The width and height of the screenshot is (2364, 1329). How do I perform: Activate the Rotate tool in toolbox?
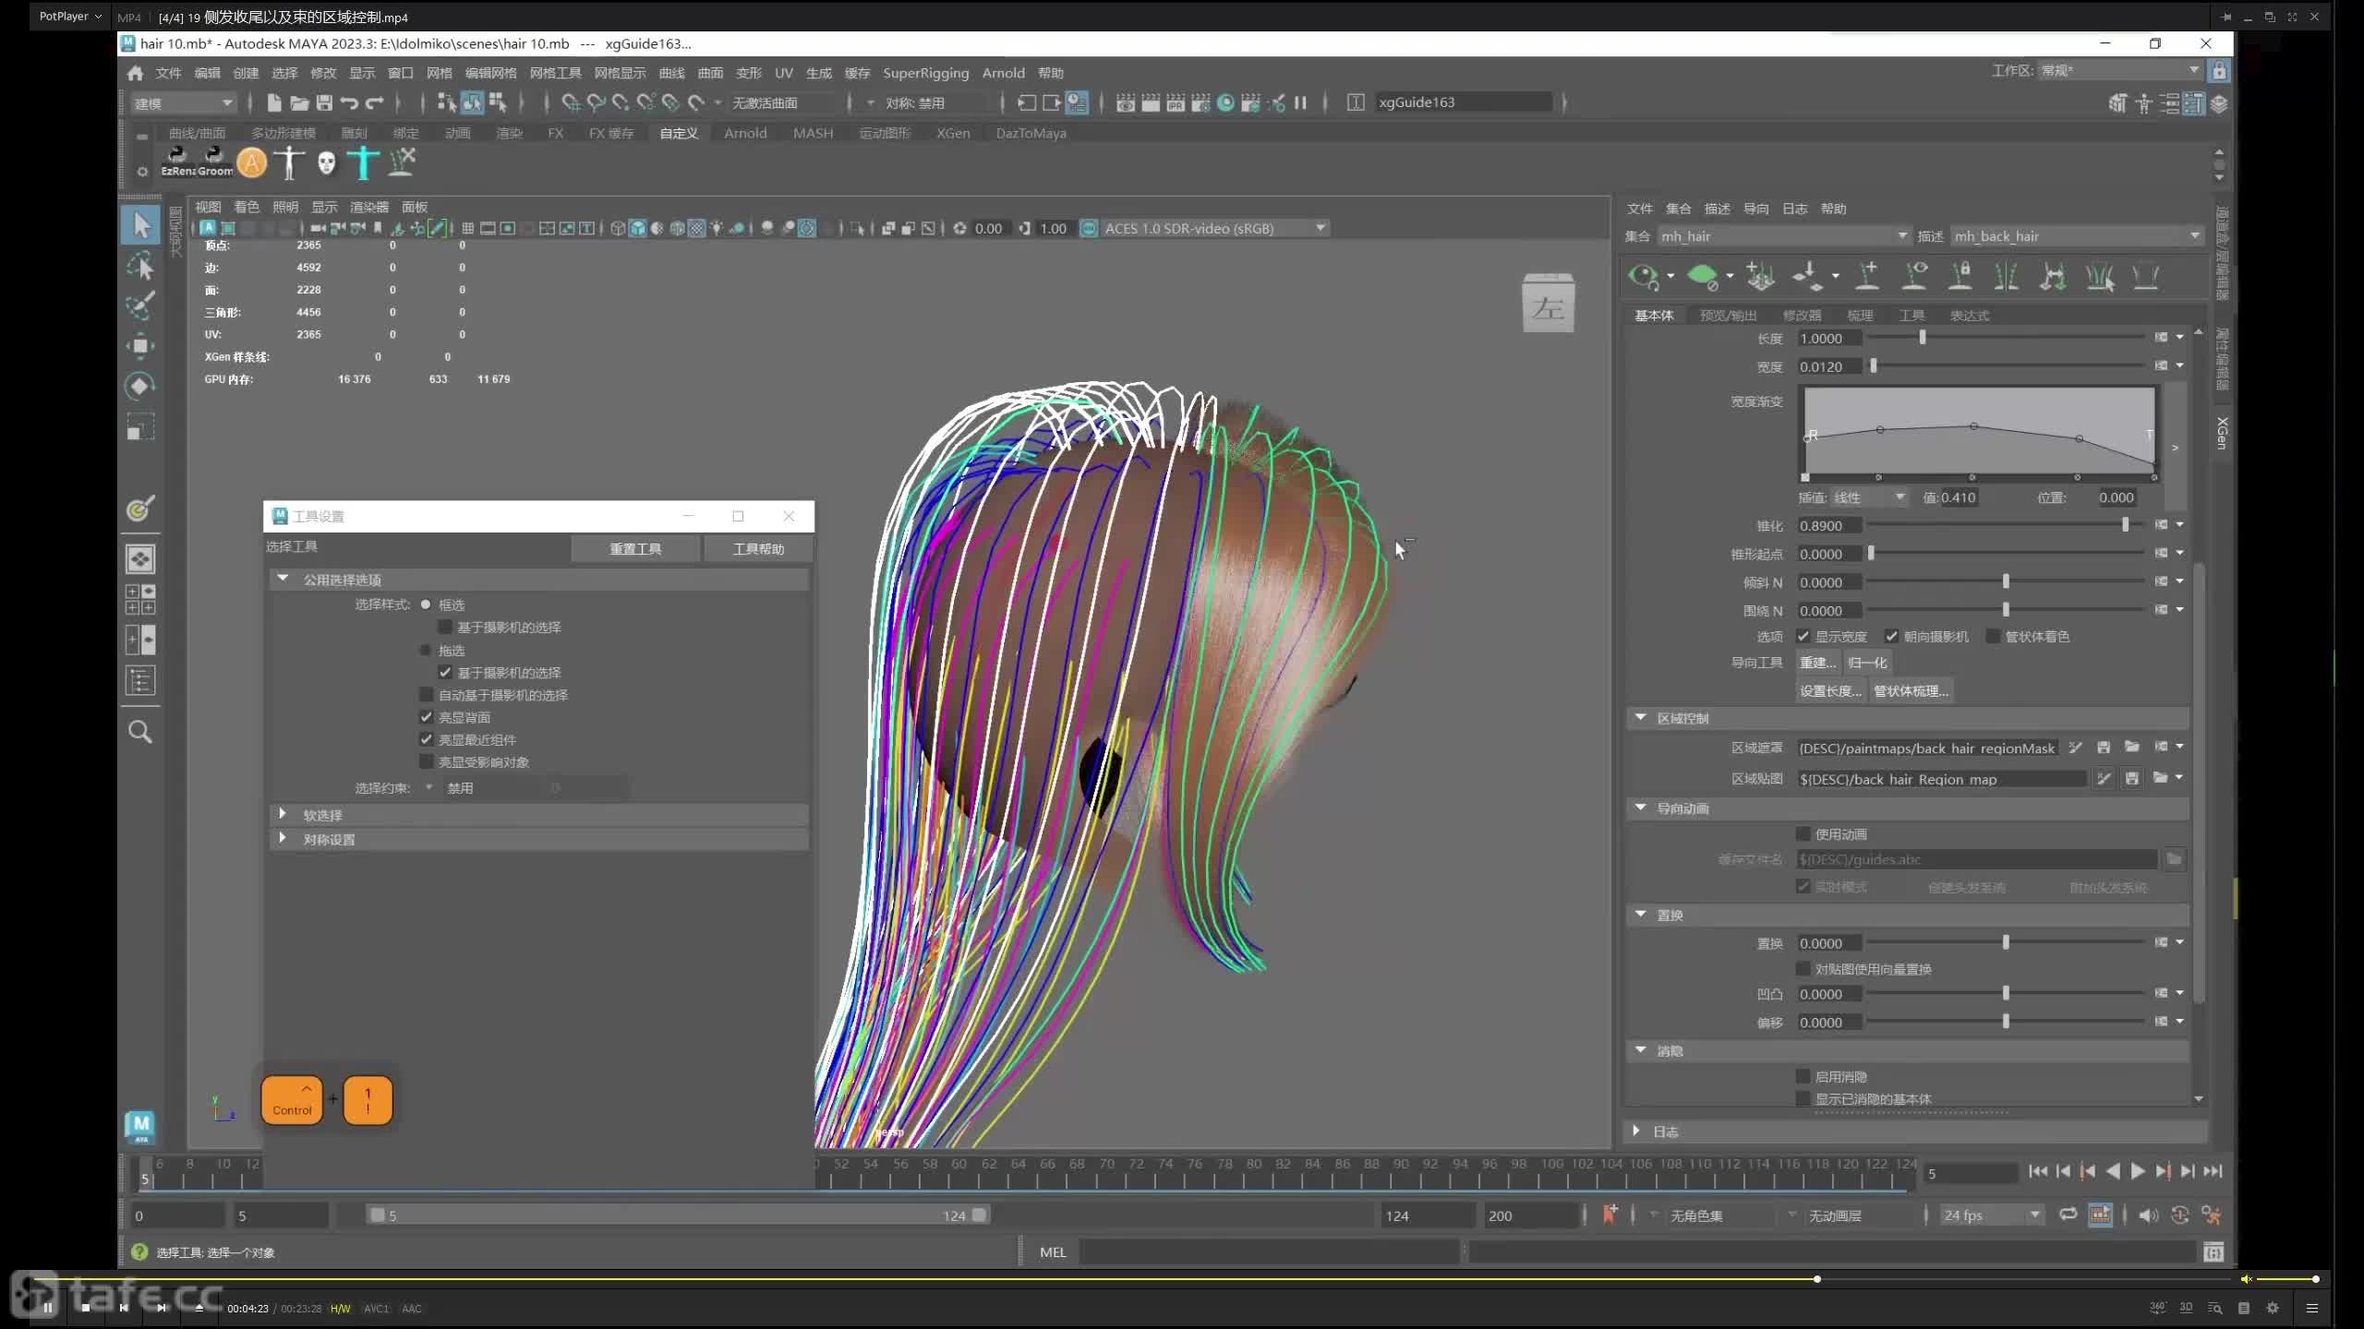coord(140,386)
